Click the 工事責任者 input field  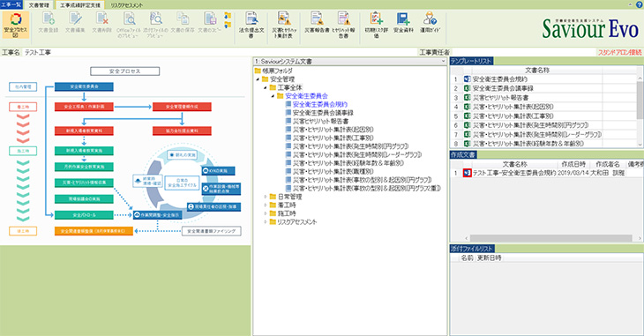pos(524,53)
